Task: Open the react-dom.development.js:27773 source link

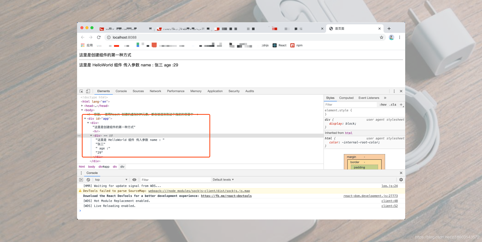Action: [371, 196]
